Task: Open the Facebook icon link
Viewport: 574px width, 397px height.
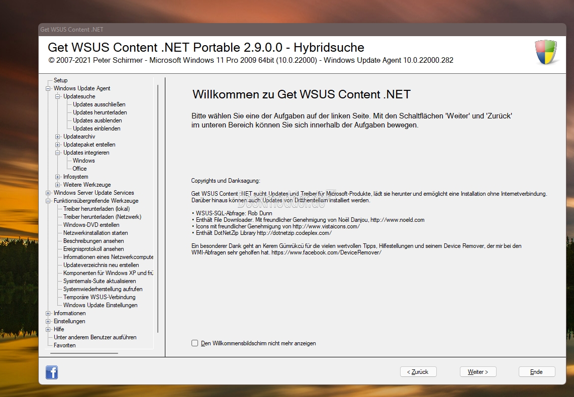Action: point(52,372)
